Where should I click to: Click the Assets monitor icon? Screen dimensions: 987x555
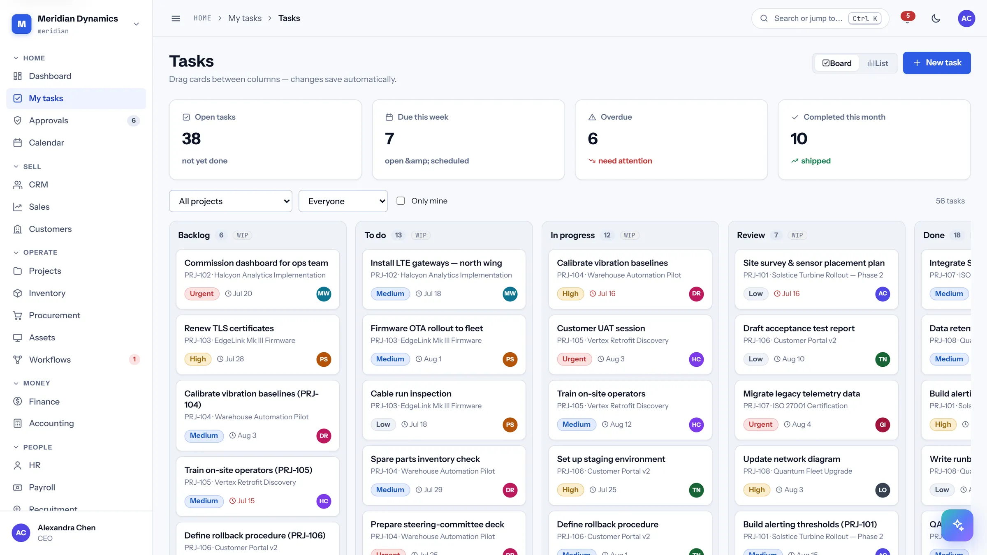pyautogui.click(x=17, y=338)
